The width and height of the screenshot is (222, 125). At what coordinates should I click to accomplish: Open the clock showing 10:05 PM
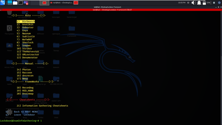coord(182,3)
